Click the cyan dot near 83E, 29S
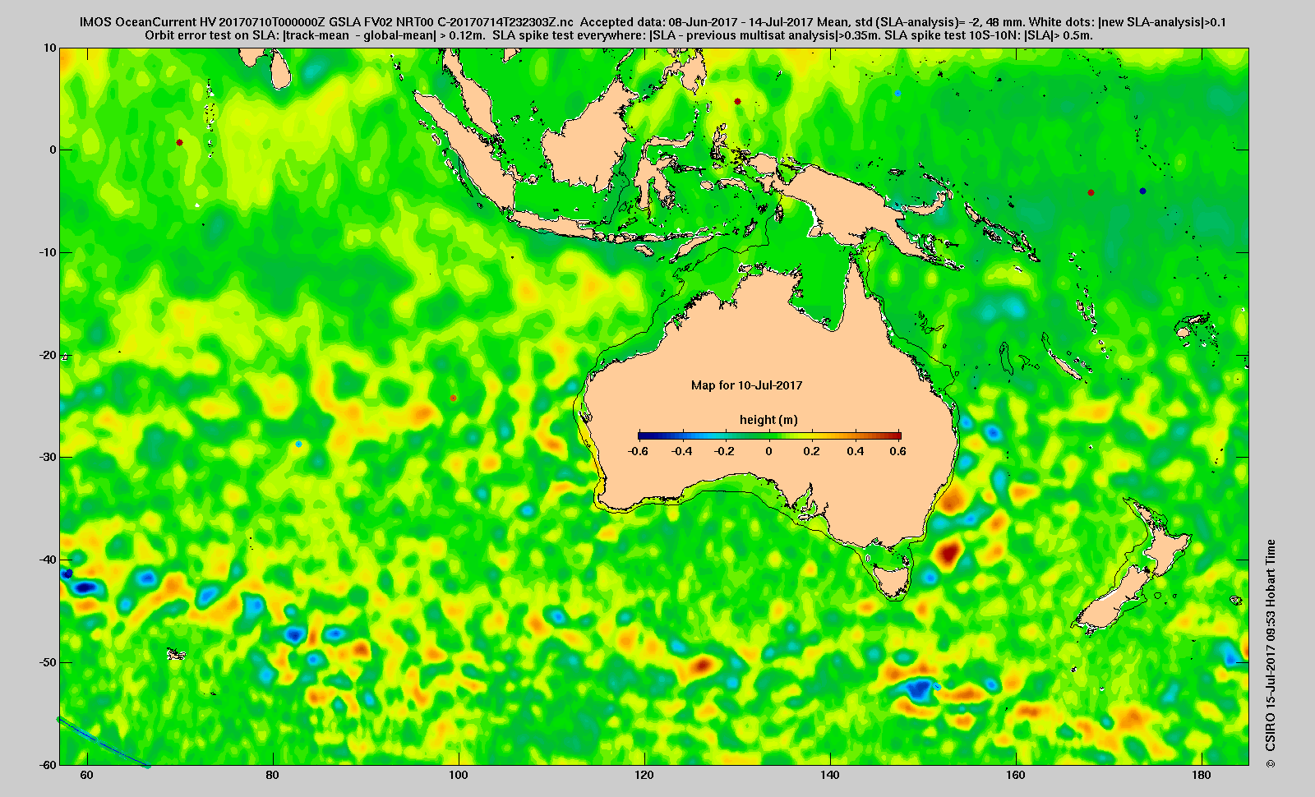The width and height of the screenshot is (1315, 797). click(298, 444)
